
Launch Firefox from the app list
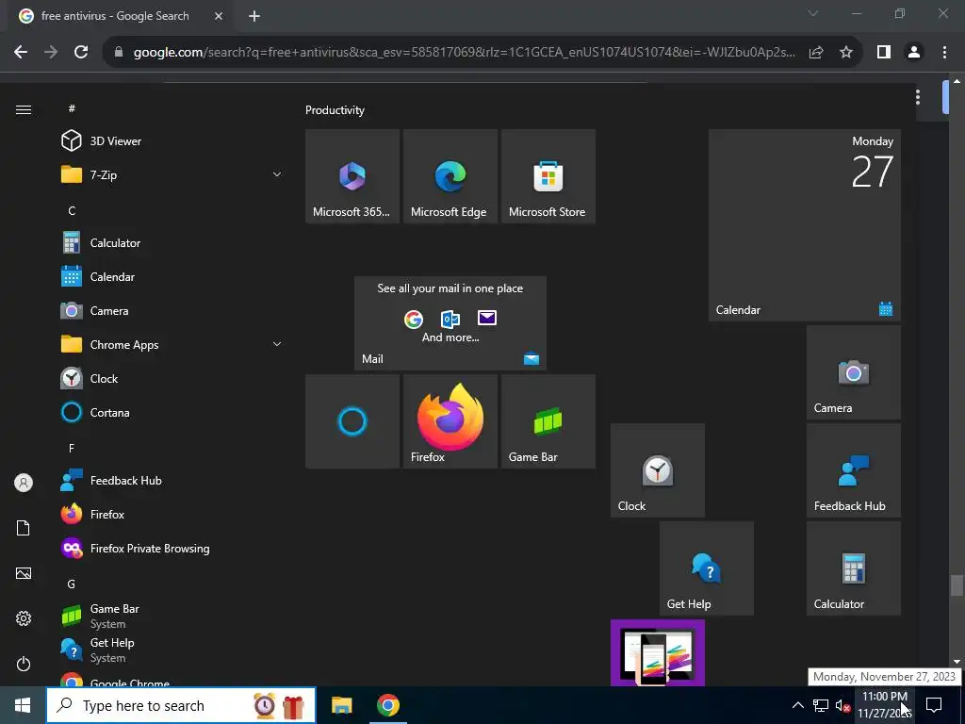click(171, 514)
